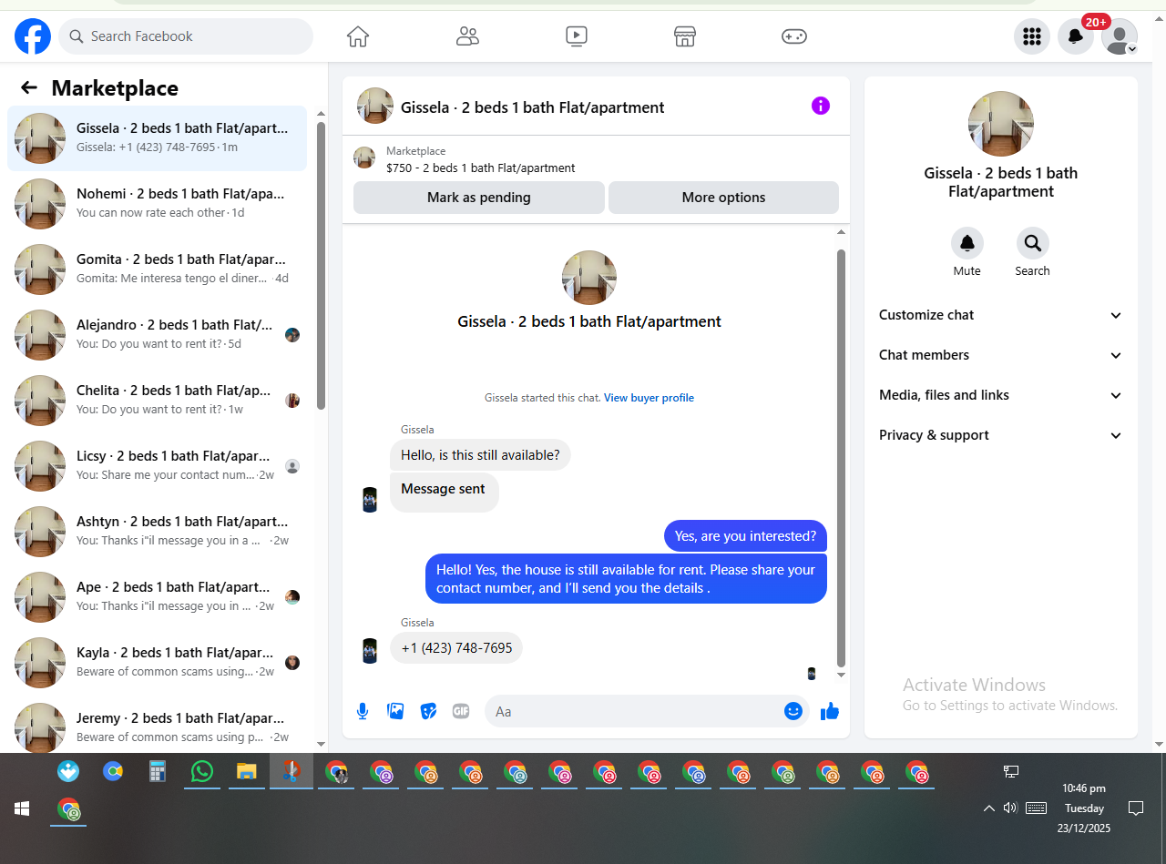
Task: Record a voice clip with microphone icon
Action: coord(363,711)
